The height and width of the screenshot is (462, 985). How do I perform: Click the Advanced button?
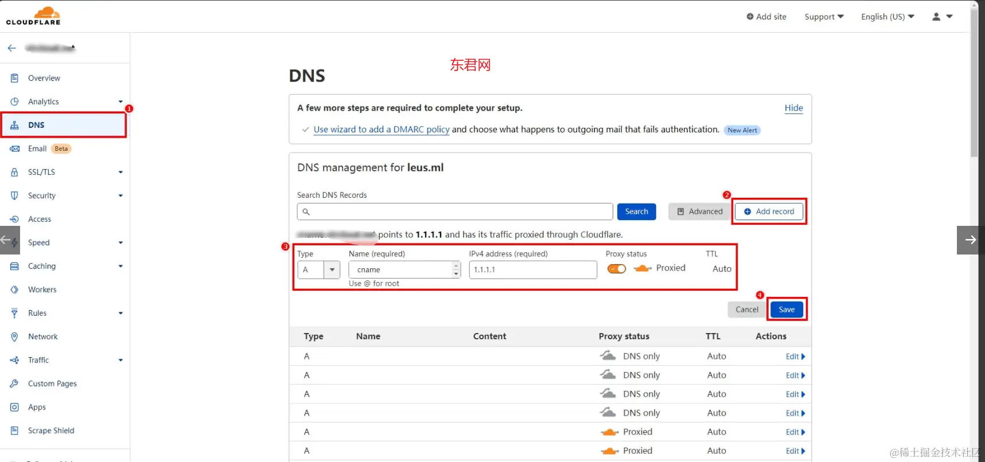(x=699, y=212)
